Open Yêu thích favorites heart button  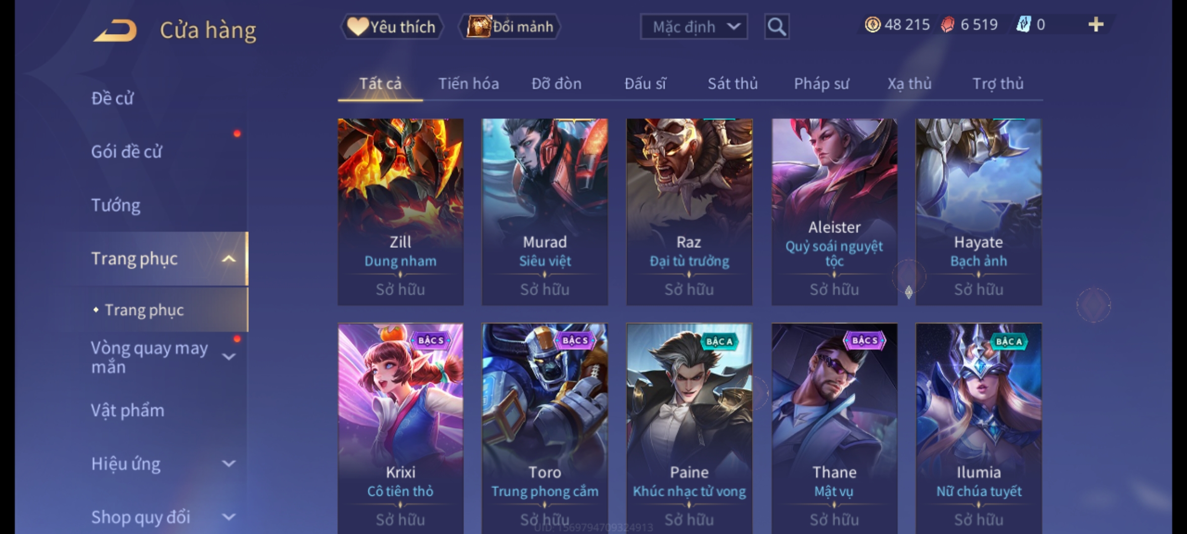pos(392,27)
